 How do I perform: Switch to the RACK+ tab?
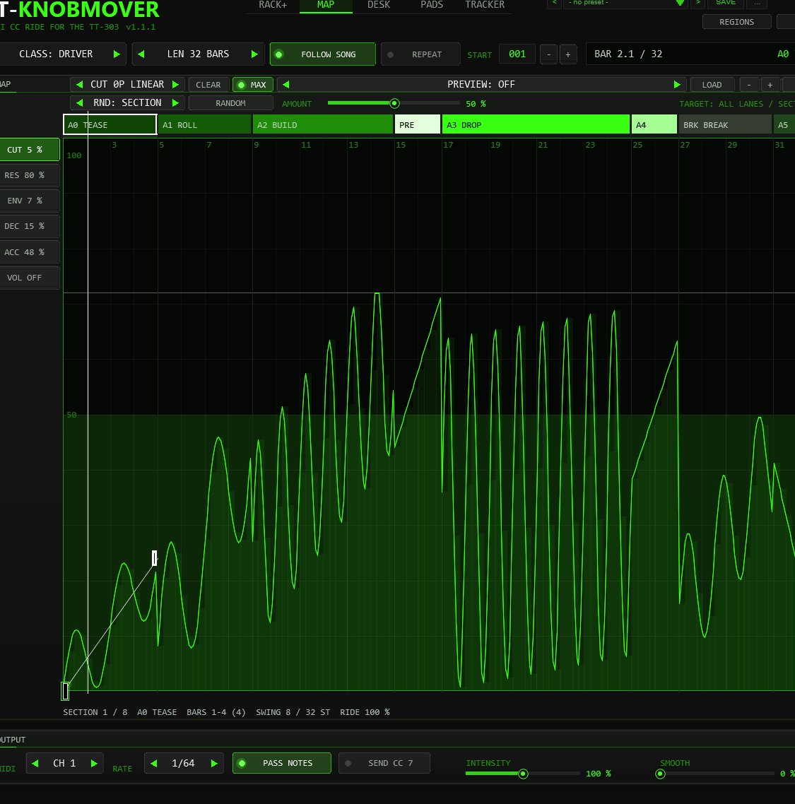click(273, 5)
